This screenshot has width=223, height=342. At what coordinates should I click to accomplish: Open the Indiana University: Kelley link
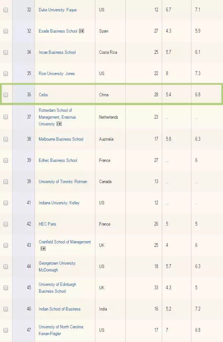pos(59,203)
